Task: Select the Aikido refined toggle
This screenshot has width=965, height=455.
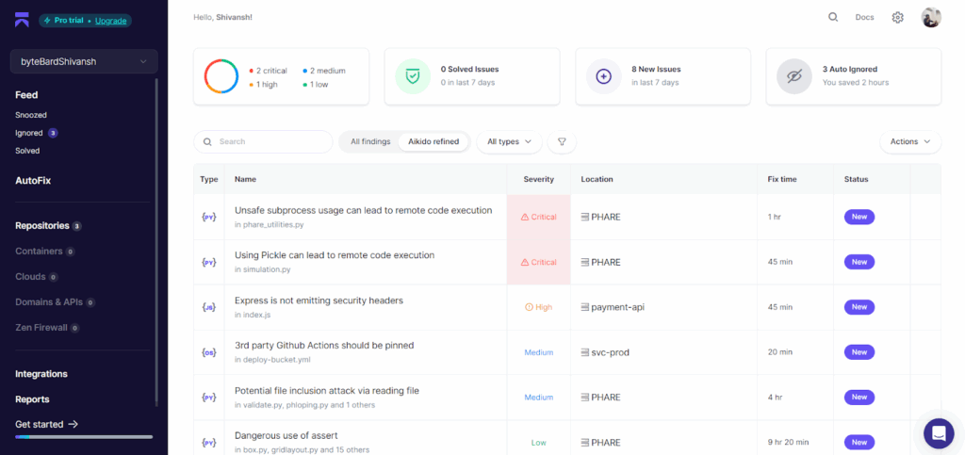Action: (x=433, y=141)
